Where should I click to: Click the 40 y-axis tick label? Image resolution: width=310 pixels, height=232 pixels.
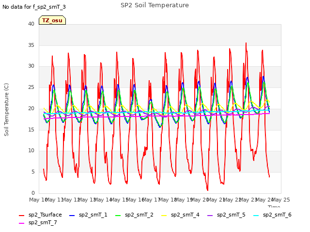tap(31, 24)
